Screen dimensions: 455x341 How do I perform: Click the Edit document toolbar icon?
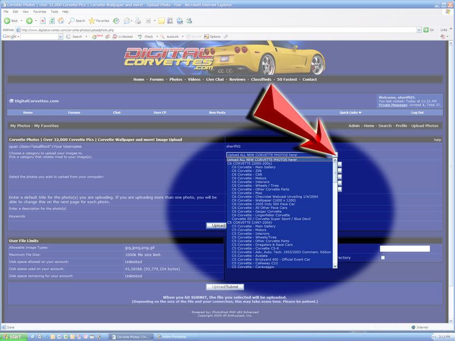[149, 21]
